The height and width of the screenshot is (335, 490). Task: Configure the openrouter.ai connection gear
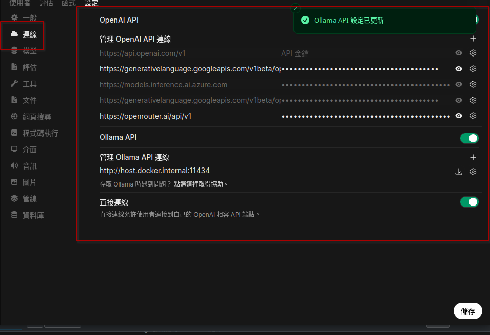pos(473,116)
